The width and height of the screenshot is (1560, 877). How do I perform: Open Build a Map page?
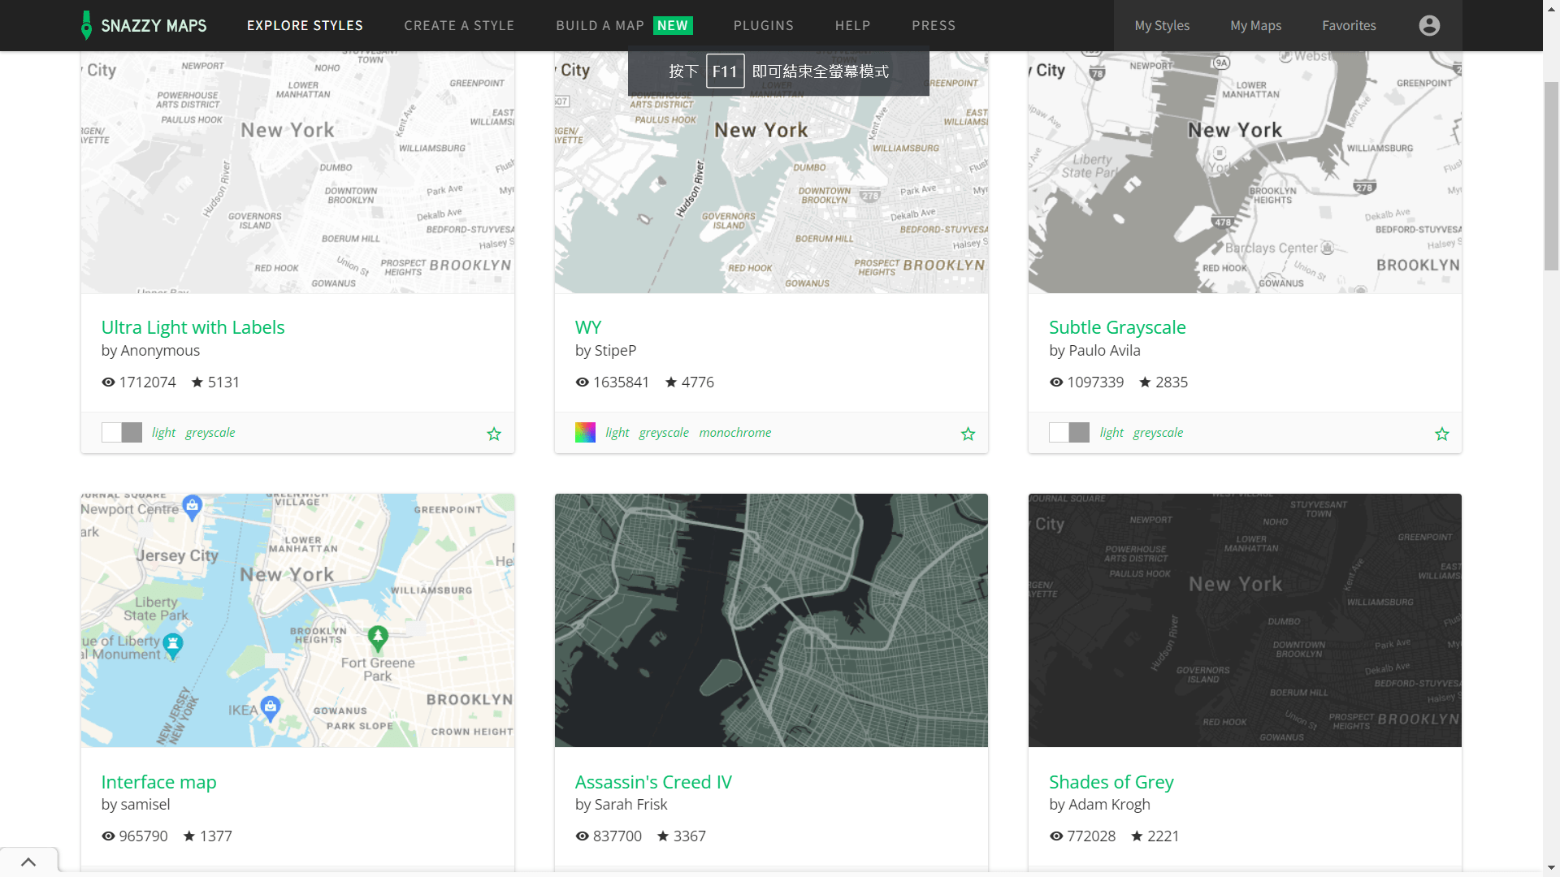pos(624,25)
